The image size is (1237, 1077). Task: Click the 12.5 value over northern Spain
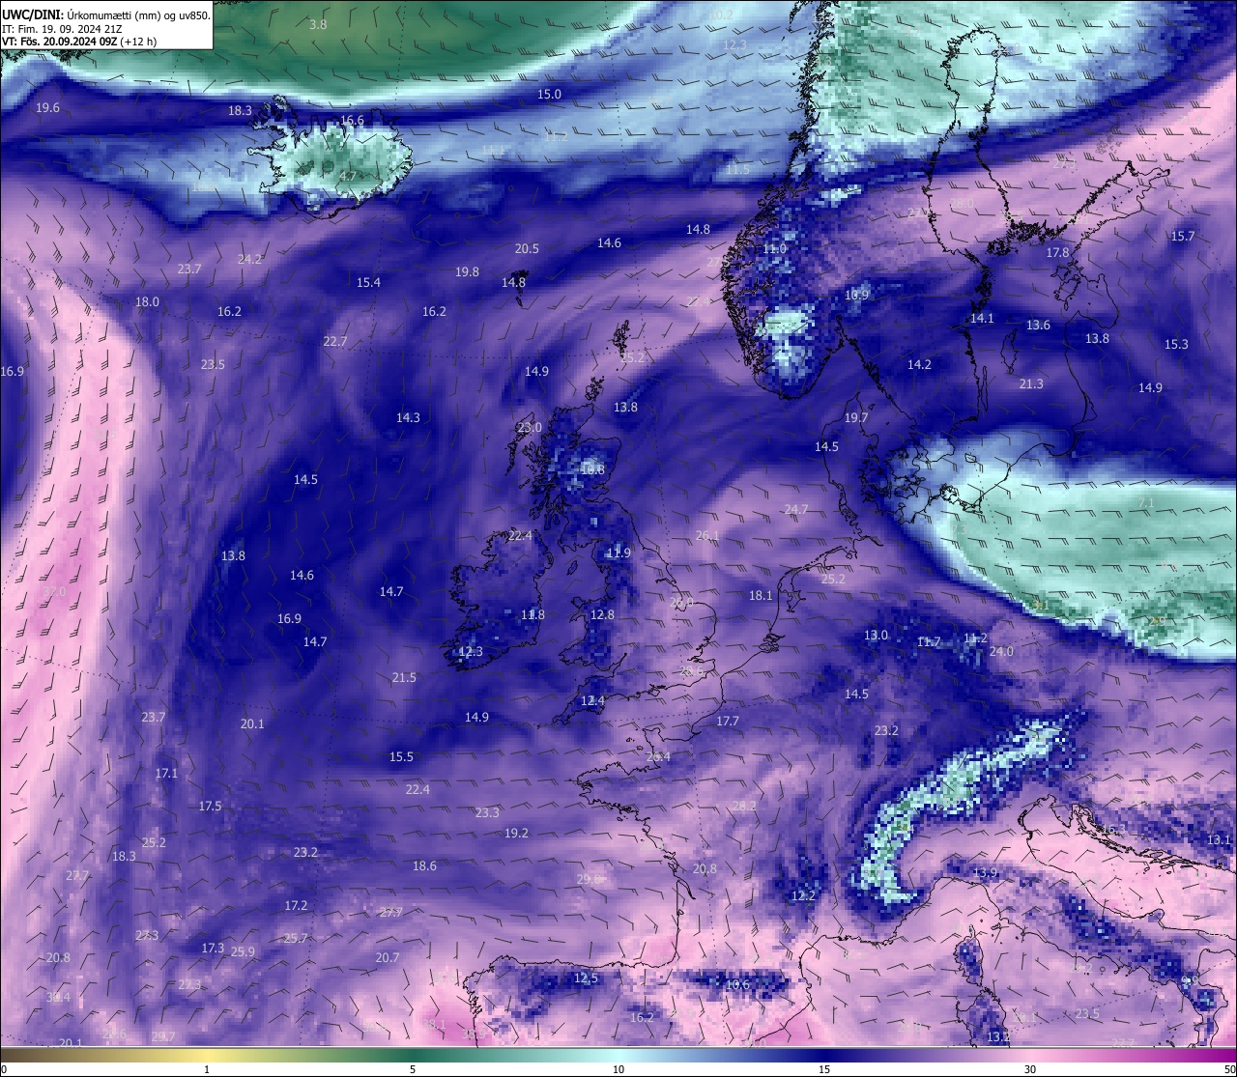click(x=586, y=978)
